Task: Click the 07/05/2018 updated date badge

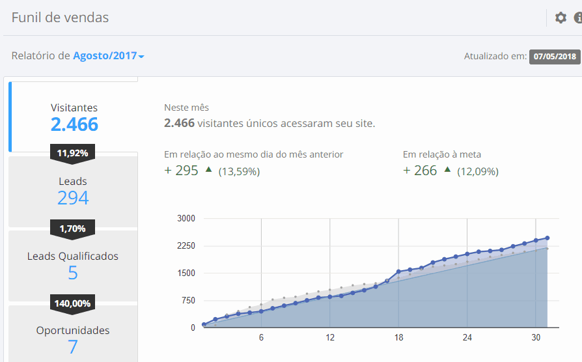Action: click(555, 57)
